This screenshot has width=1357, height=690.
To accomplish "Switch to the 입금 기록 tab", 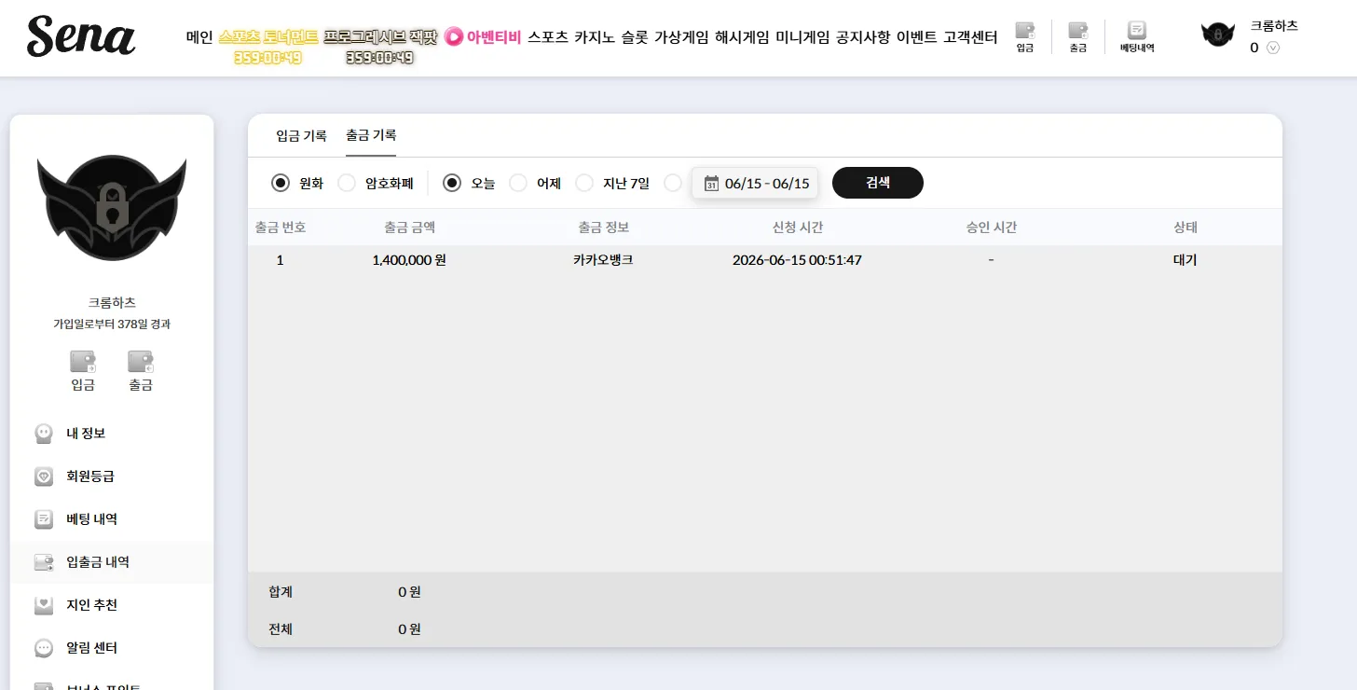I will pos(301,135).
